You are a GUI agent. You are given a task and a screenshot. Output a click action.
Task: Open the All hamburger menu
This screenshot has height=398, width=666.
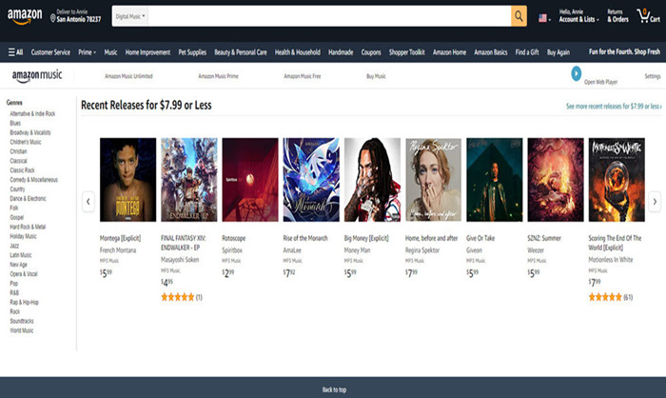[16, 52]
